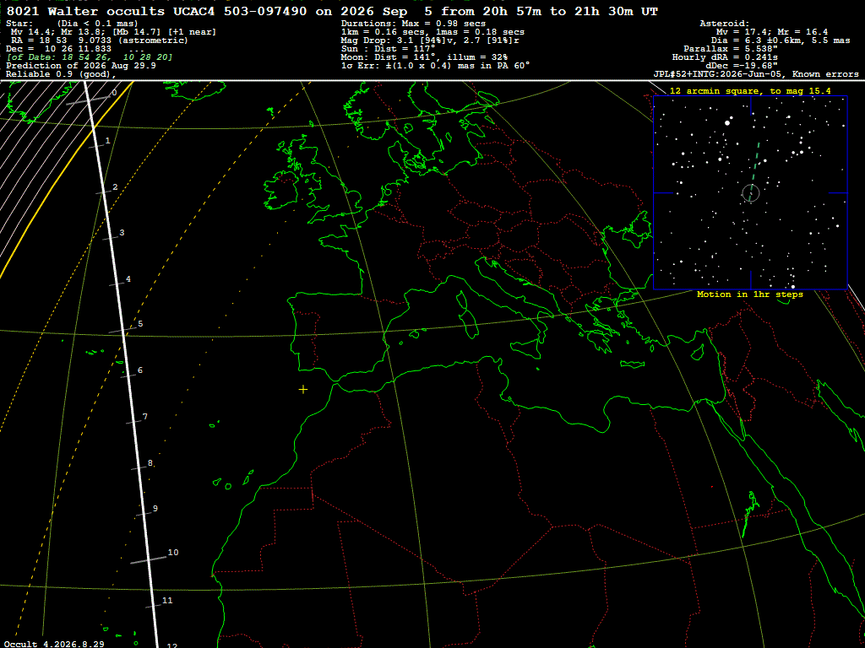Select minute marker 10 on the path
This screenshot has width=865, height=648.
pyautogui.click(x=173, y=552)
